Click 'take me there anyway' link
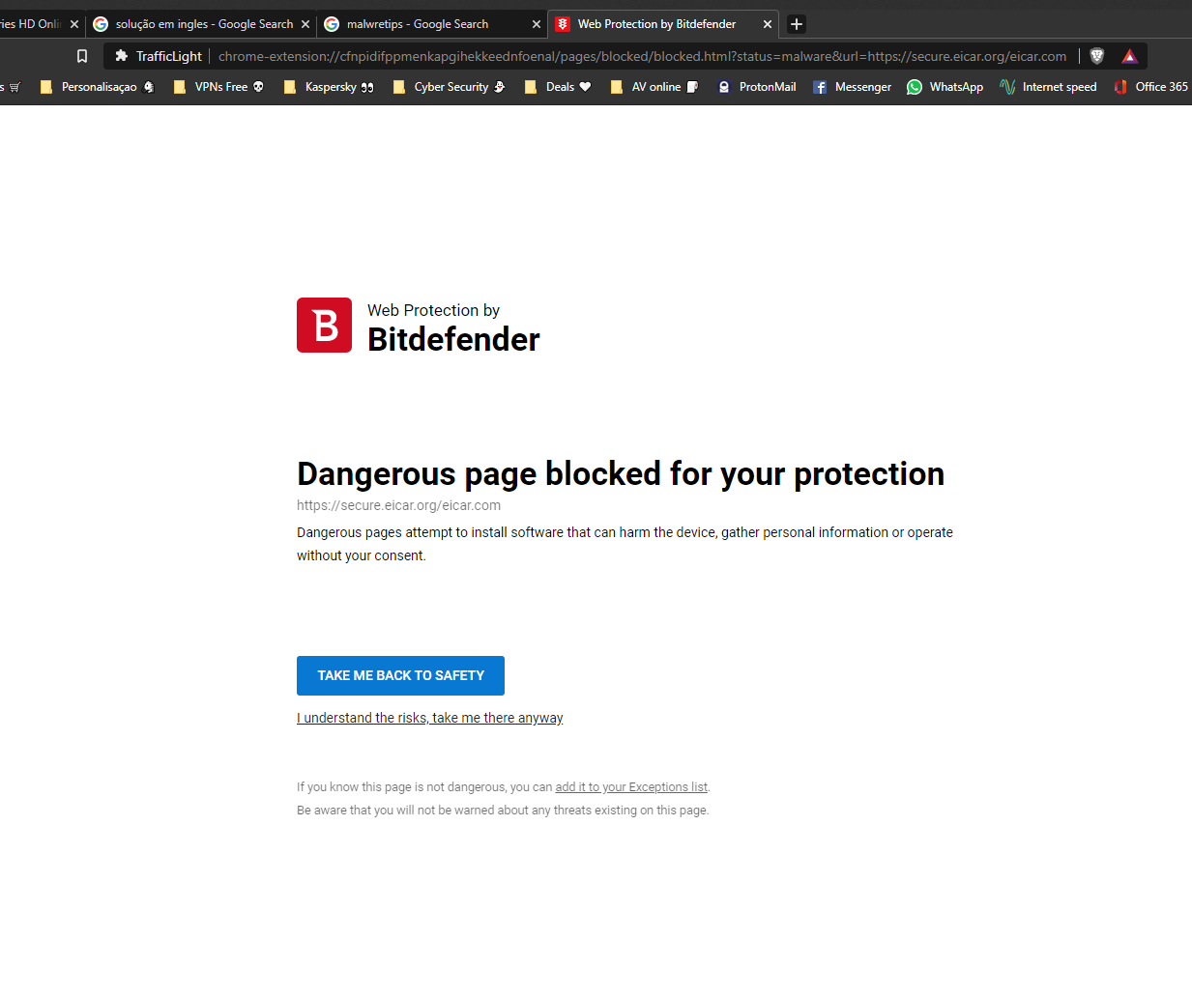This screenshot has width=1192, height=996. [429, 718]
